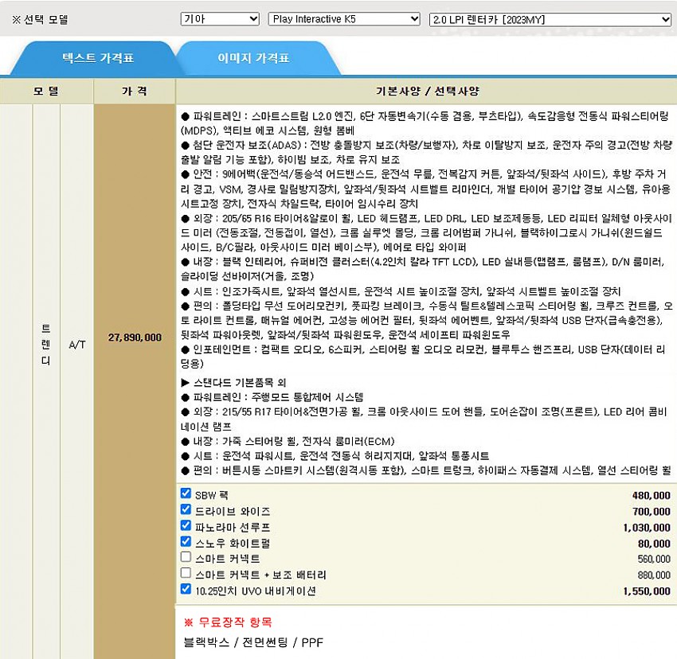The height and width of the screenshot is (659, 677).
Task: Open the 기아 manufacturer dropdown
Action: (220, 18)
